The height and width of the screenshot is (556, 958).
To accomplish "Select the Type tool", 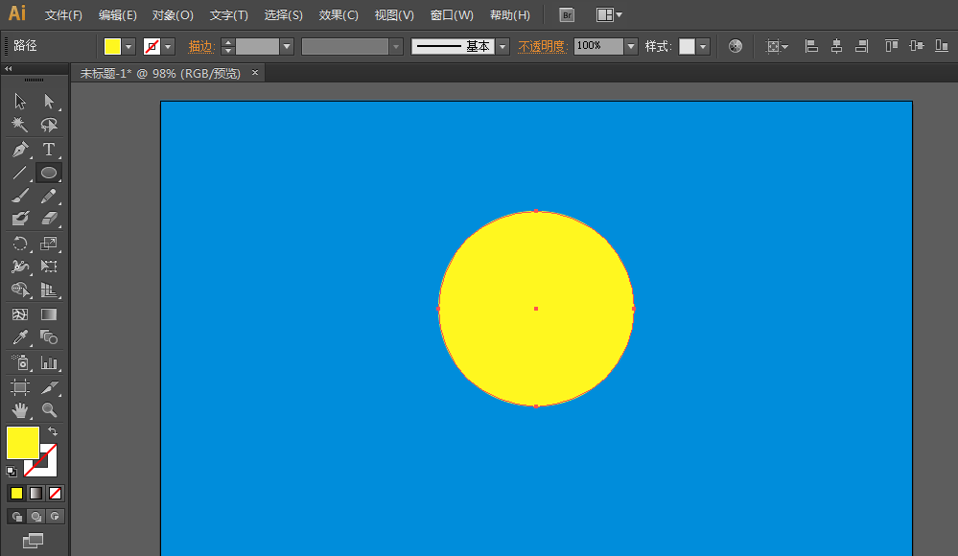I will pos(49,150).
